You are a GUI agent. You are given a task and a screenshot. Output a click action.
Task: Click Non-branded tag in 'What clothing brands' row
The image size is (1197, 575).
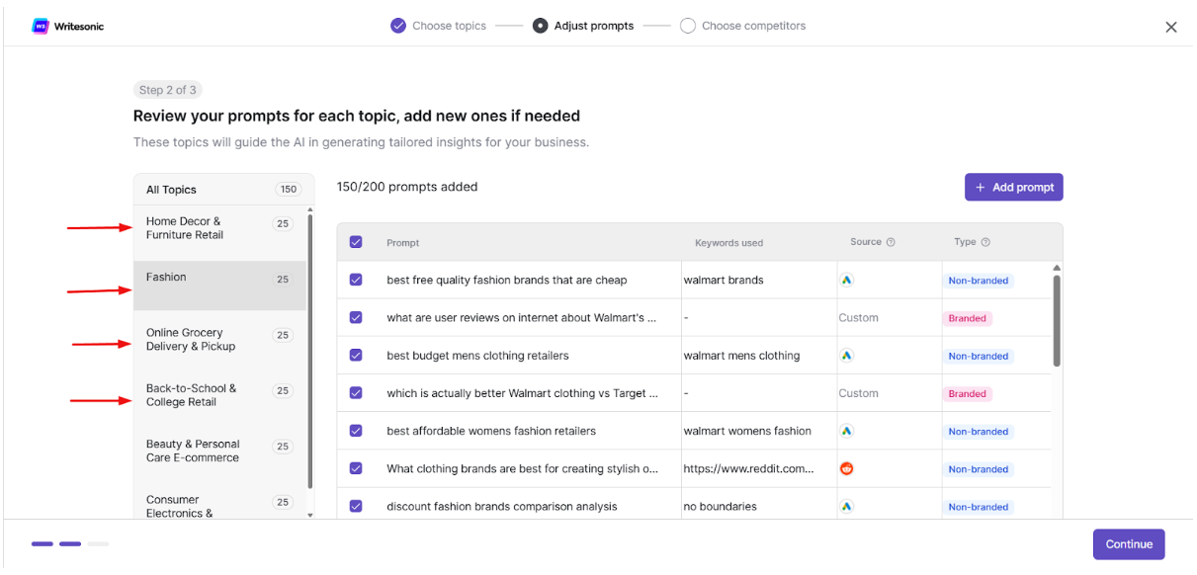(x=979, y=469)
